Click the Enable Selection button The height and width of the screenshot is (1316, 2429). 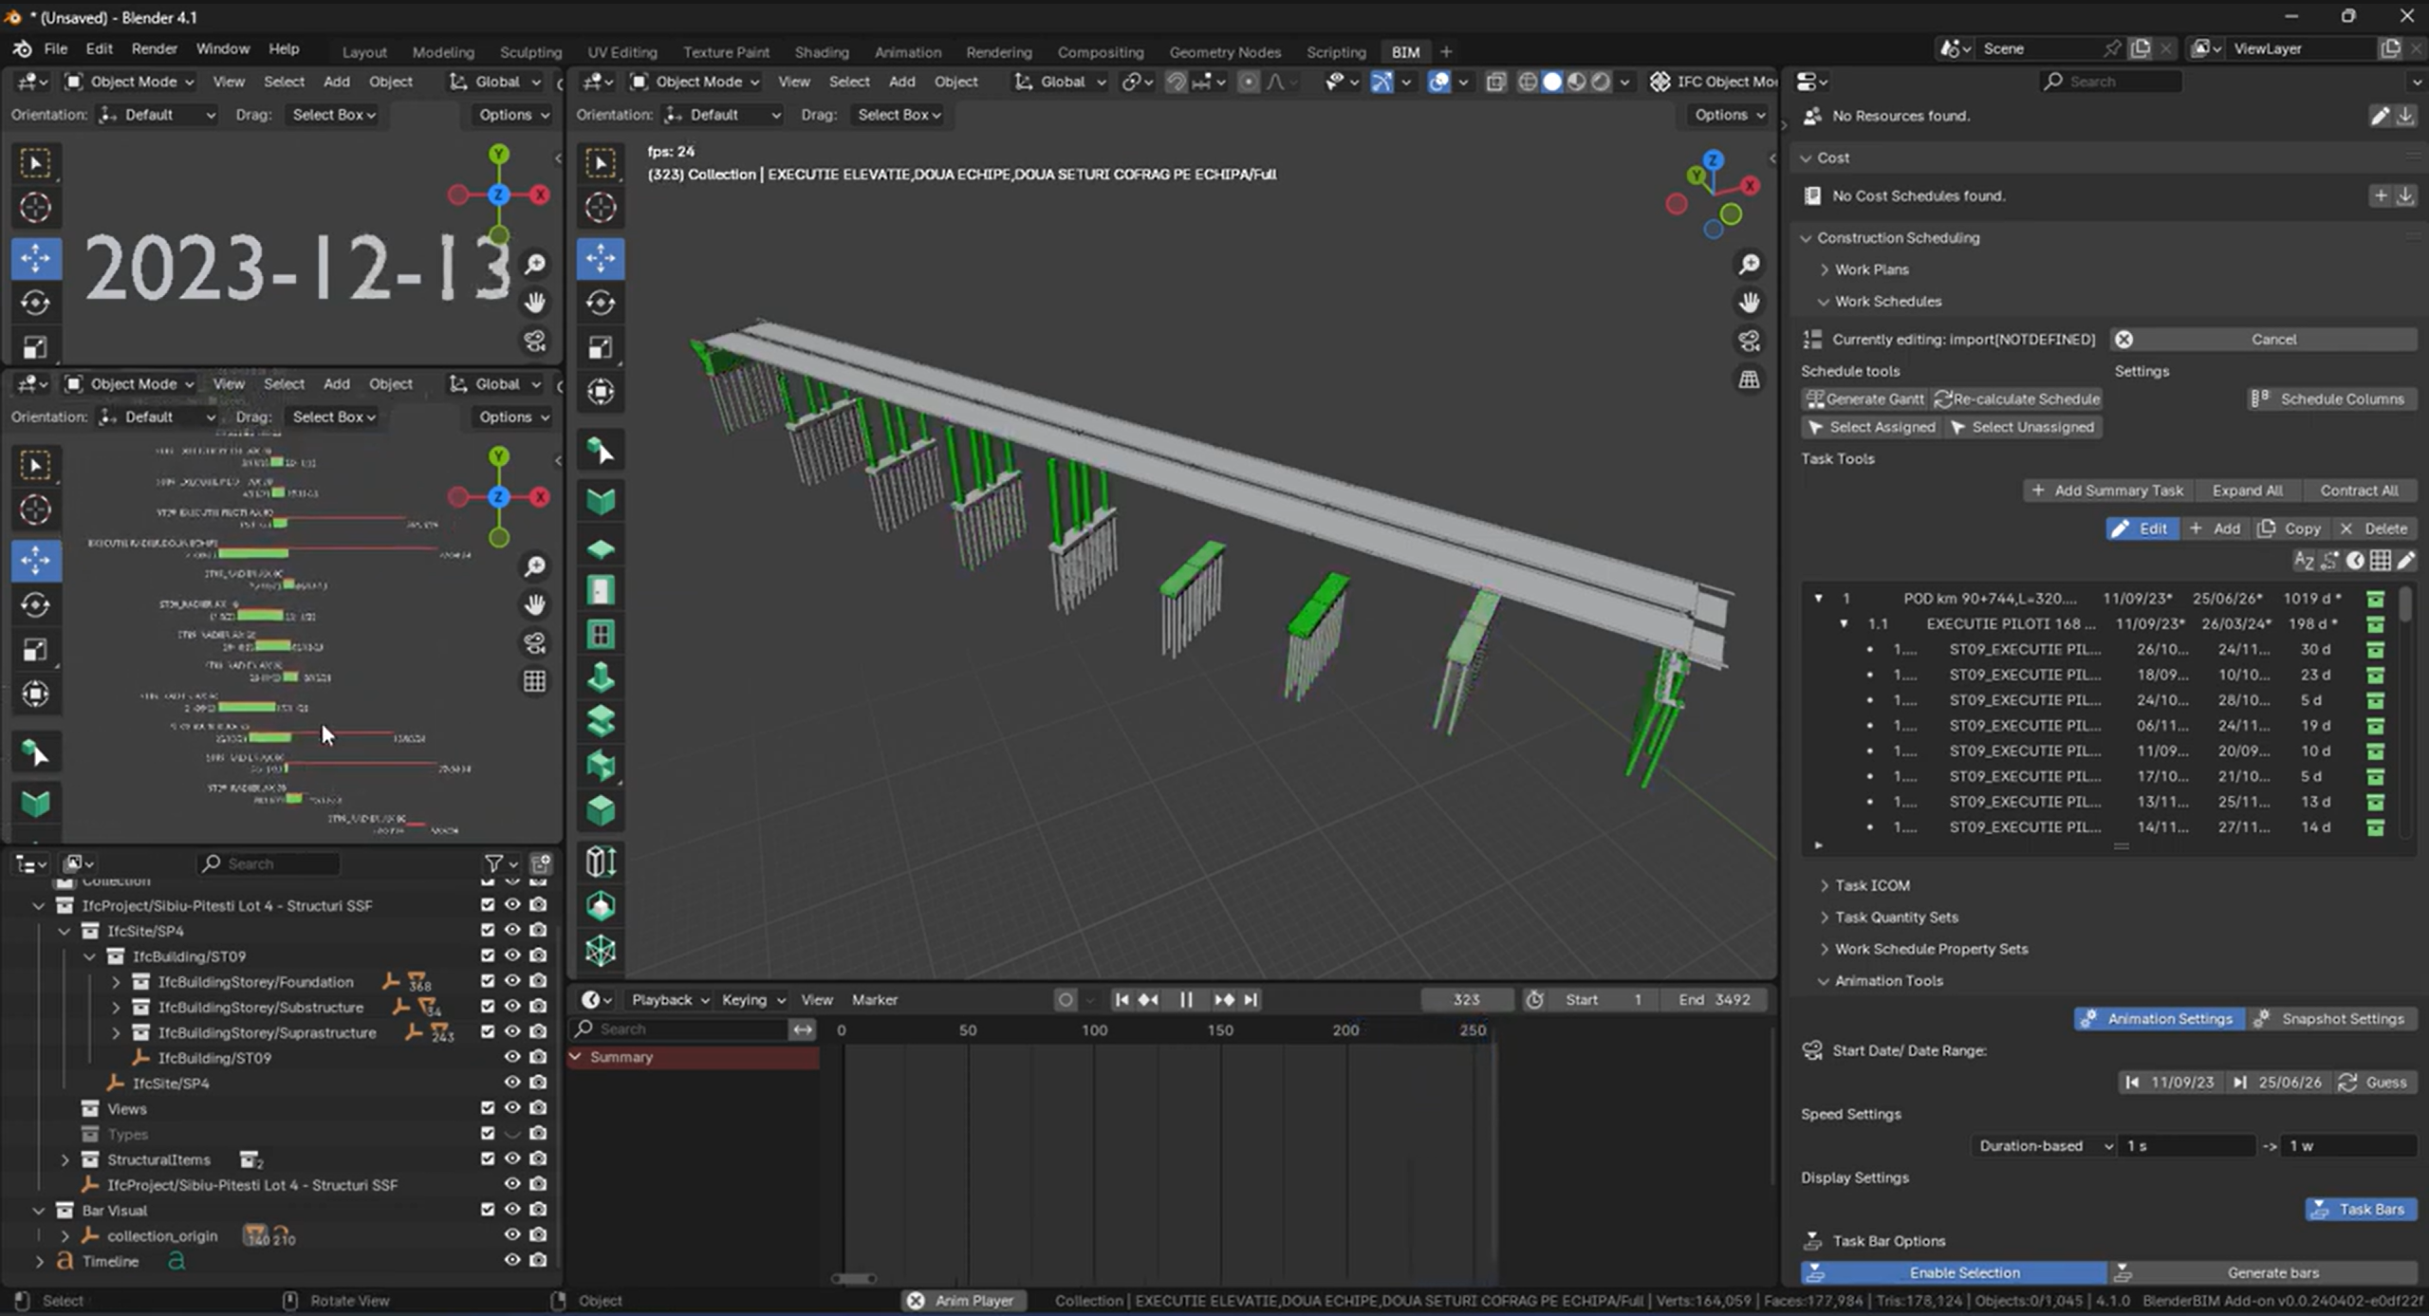(1963, 1273)
